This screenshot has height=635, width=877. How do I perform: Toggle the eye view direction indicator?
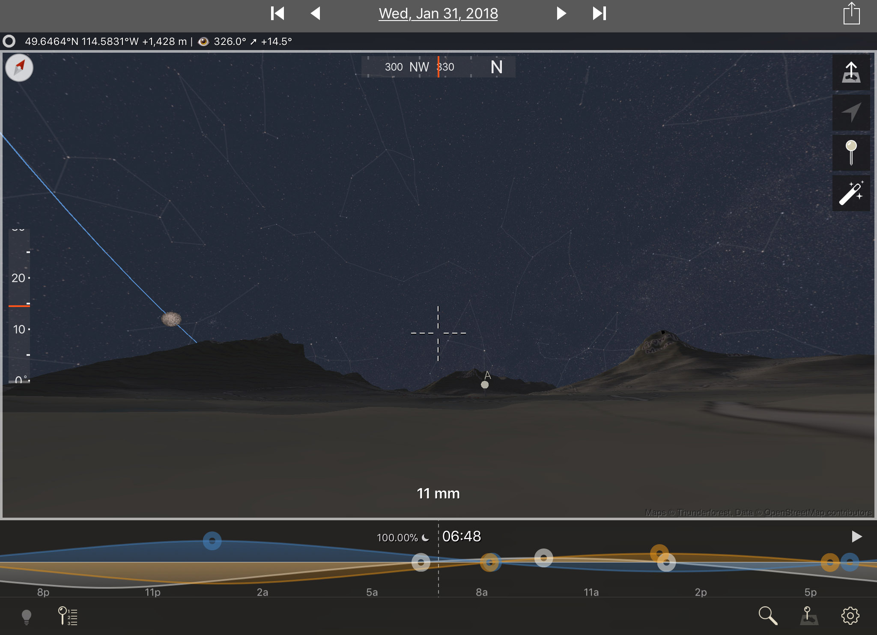tap(203, 42)
